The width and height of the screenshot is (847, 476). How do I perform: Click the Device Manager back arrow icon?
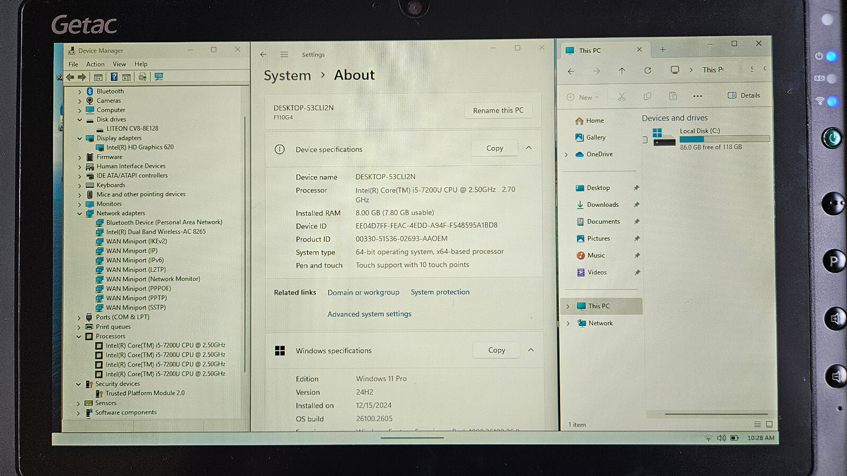70,77
